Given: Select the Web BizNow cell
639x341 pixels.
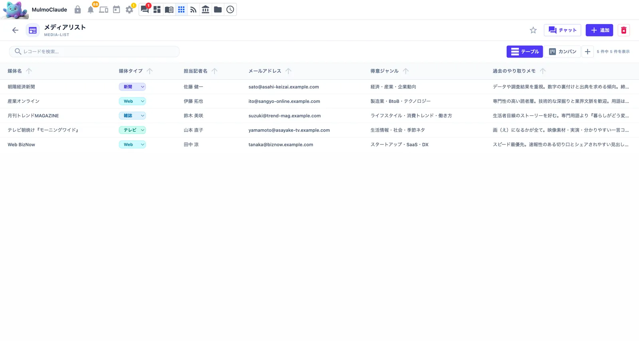Looking at the screenshot, I should click(x=21, y=144).
